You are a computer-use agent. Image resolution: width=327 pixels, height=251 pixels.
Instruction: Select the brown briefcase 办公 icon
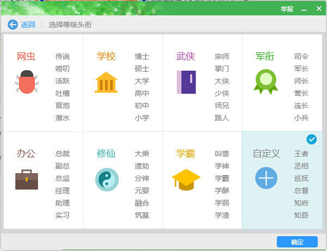[x=27, y=180]
